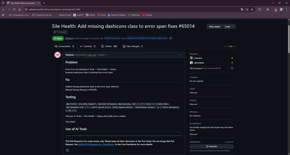This screenshot has width=290, height=155.
Task: Open the WhatsApp bookmark
Action: tap(134, 15)
